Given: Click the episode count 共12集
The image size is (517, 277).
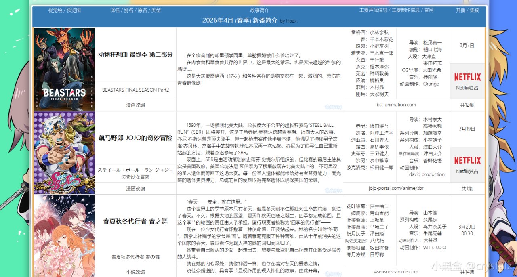Looking at the screenshot, I should [x=467, y=105].
